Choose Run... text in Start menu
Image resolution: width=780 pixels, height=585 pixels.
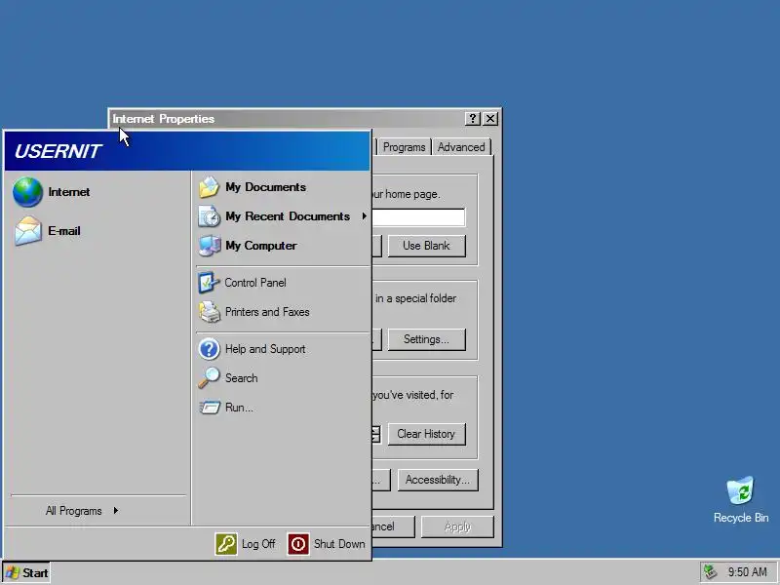239,408
